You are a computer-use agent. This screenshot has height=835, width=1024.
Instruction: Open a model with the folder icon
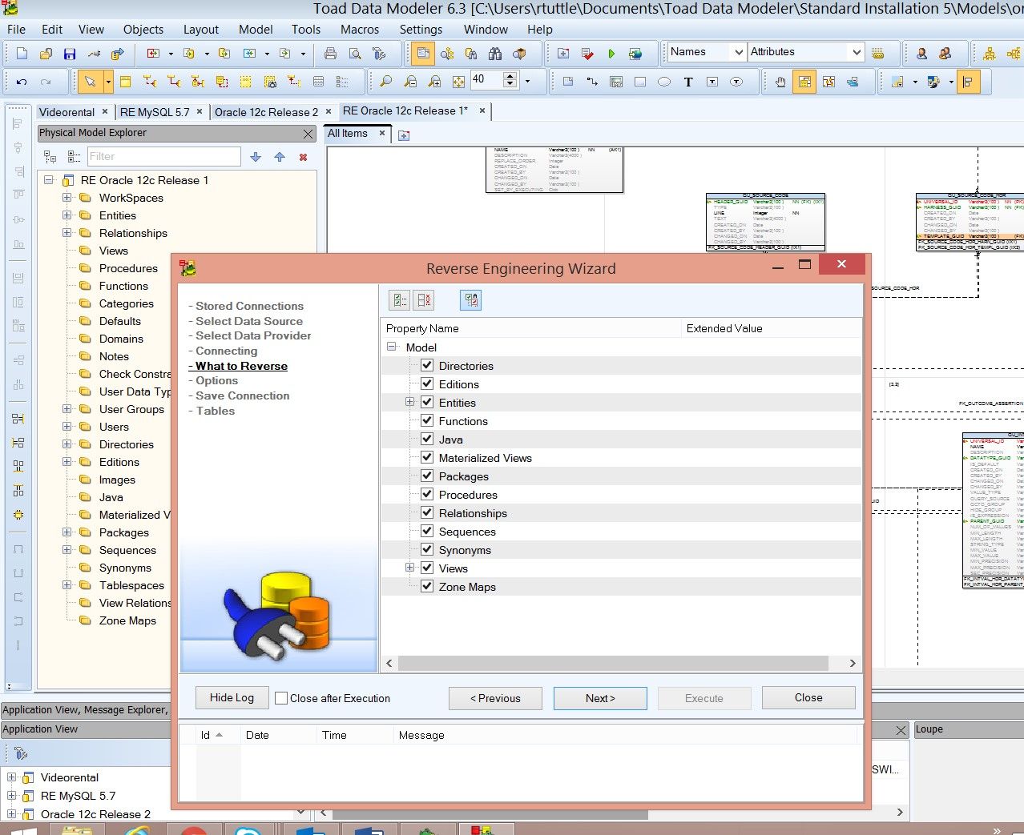46,54
